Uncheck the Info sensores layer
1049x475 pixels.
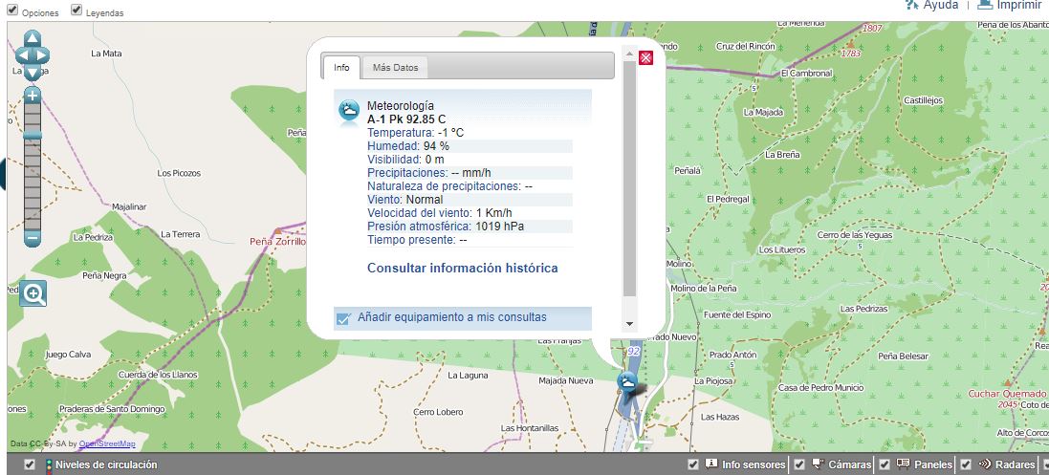[693, 464]
